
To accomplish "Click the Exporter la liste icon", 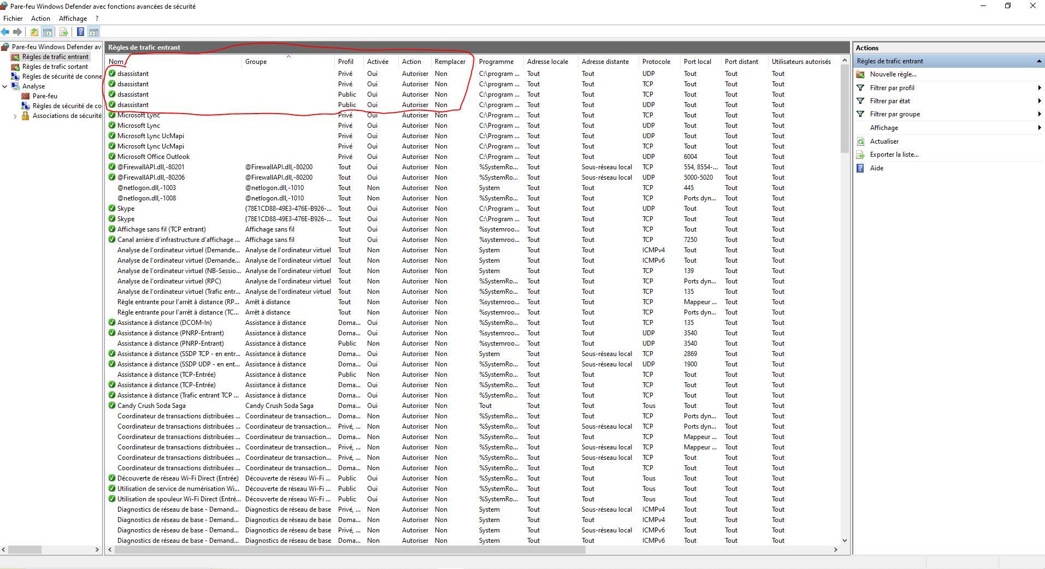I will pyautogui.click(x=861, y=155).
